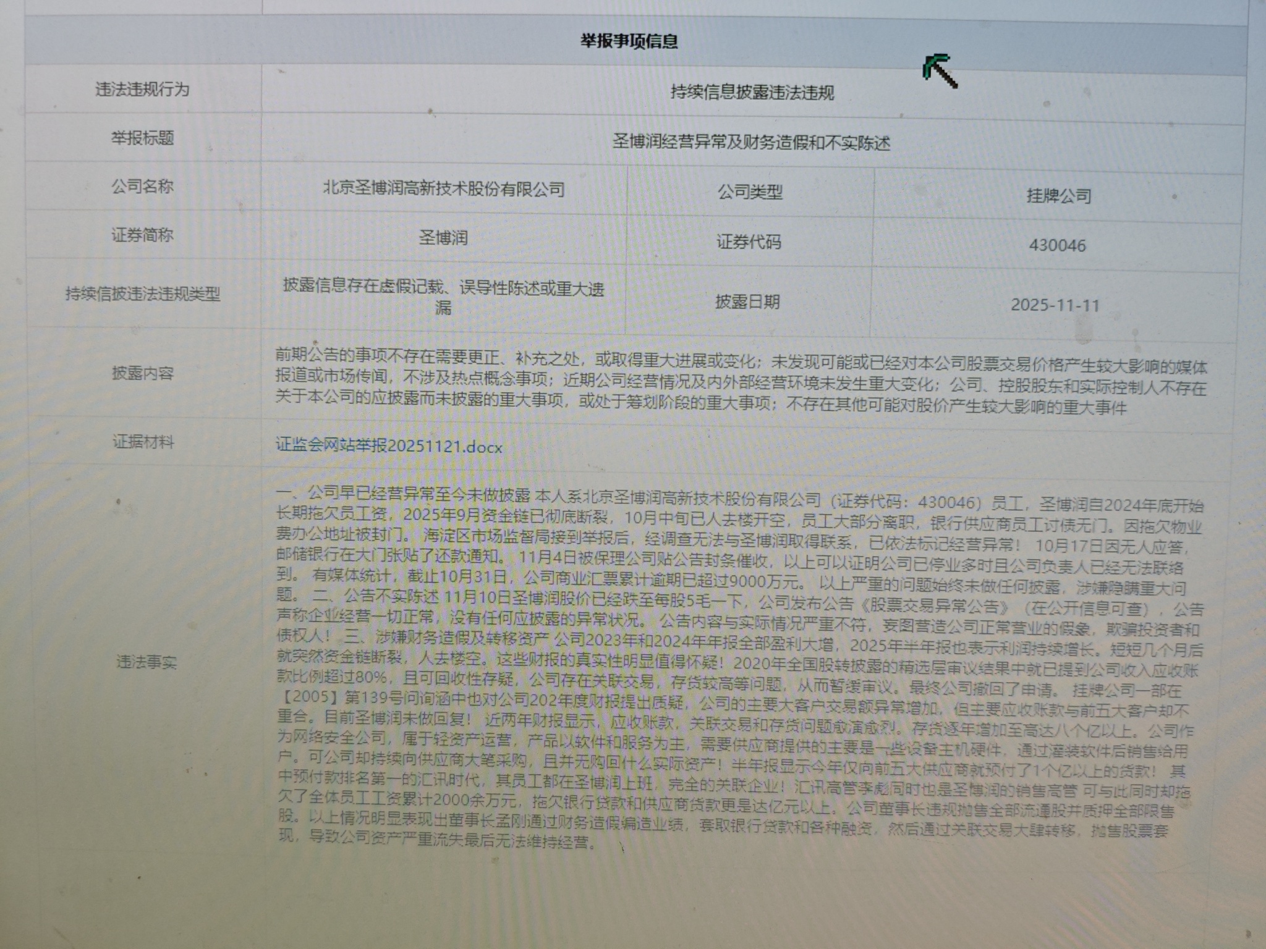Image resolution: width=1266 pixels, height=949 pixels.
Task: Click the 违法事实 row label
Action: 147,663
